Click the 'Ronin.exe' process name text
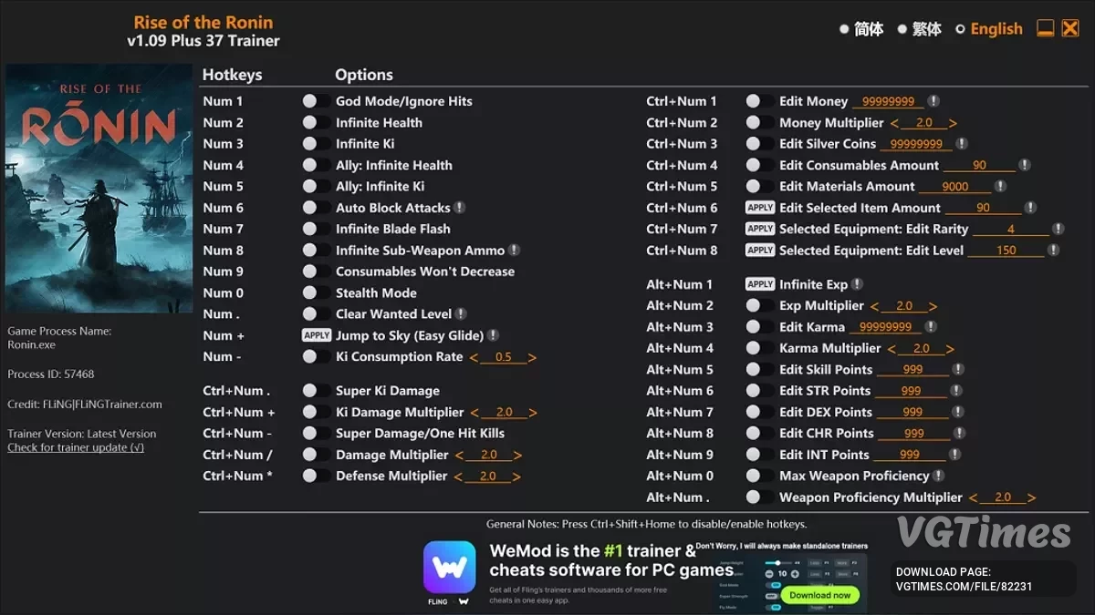1095x615 pixels. (32, 345)
